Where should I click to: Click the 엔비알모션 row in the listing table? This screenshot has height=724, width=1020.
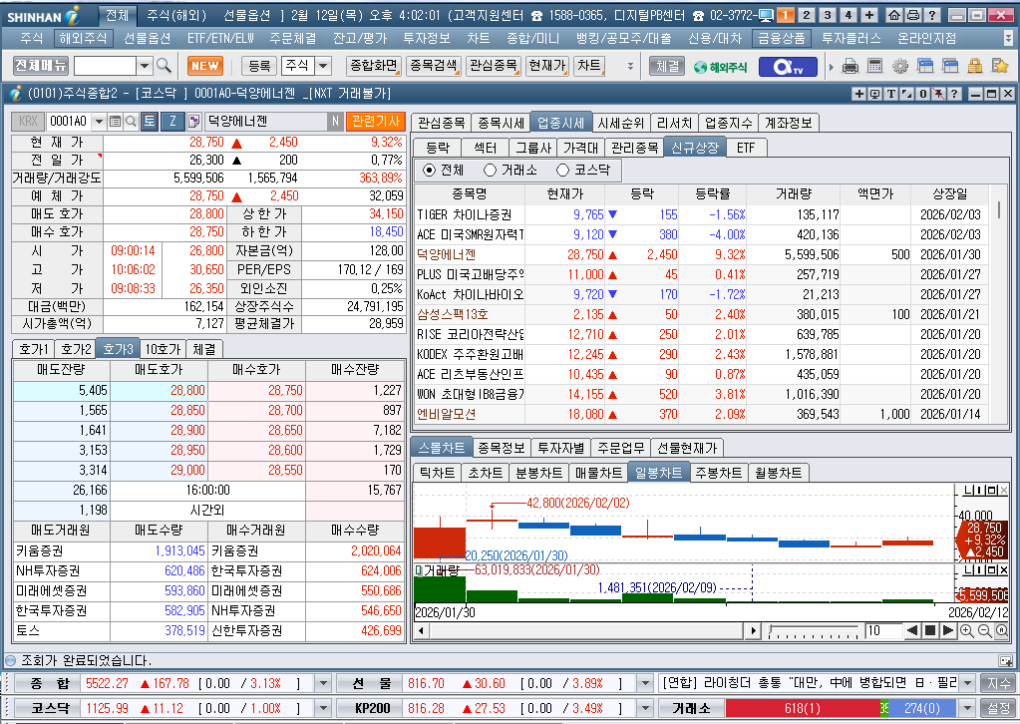click(x=701, y=414)
